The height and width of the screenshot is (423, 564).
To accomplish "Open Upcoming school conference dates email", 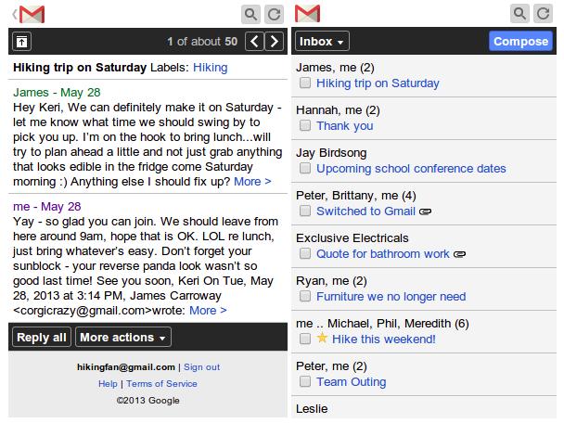I will tap(411, 169).
